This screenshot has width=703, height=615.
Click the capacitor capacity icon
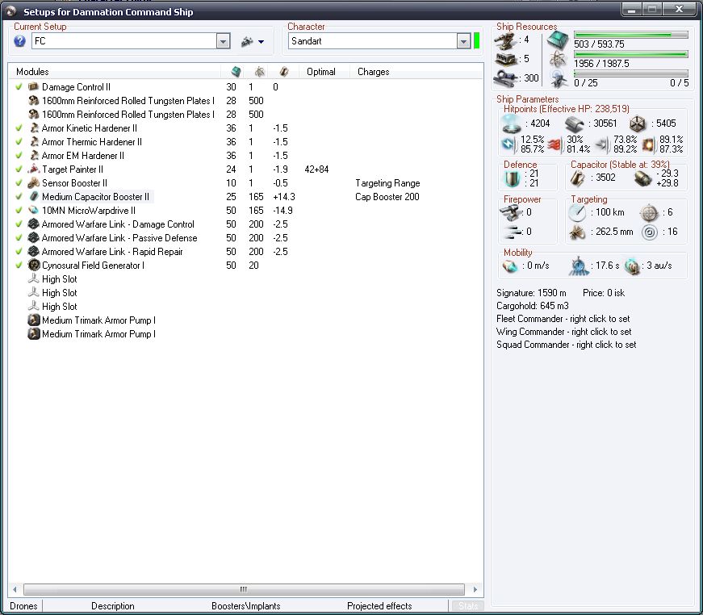[577, 178]
